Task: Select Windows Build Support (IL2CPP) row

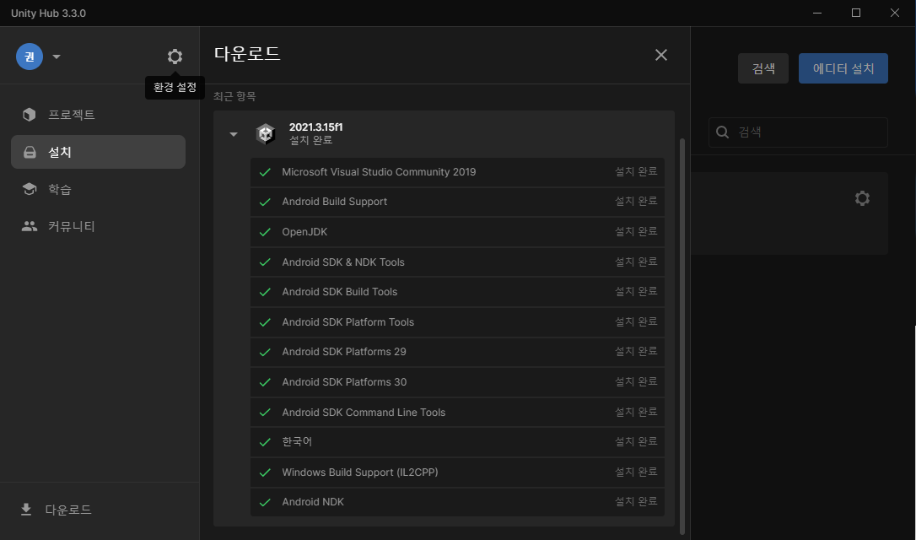Action: [457, 472]
